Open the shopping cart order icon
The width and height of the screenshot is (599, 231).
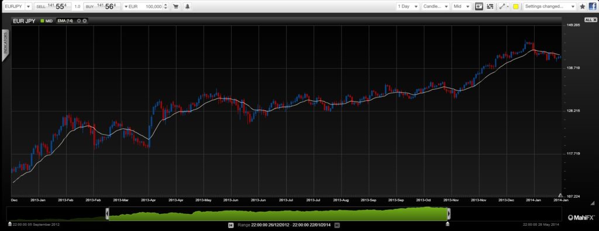click(x=175, y=6)
